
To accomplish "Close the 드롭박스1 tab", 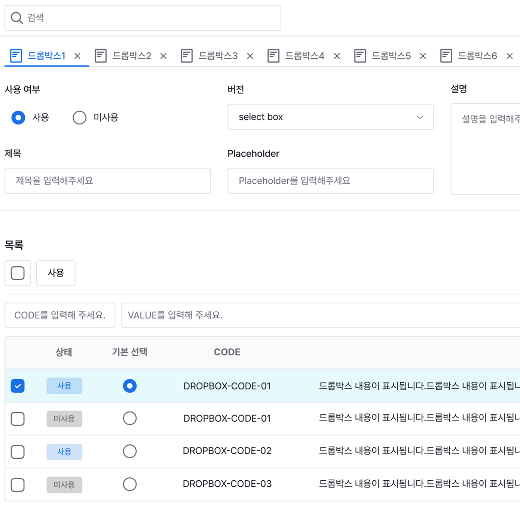I will pos(77,56).
